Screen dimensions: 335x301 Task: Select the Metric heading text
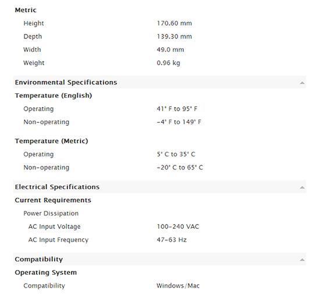26,10
